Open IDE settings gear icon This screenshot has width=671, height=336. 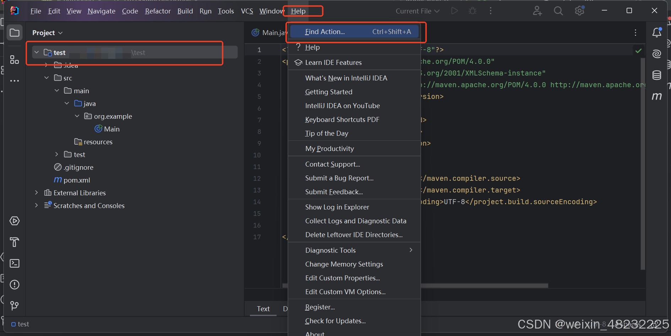point(580,11)
